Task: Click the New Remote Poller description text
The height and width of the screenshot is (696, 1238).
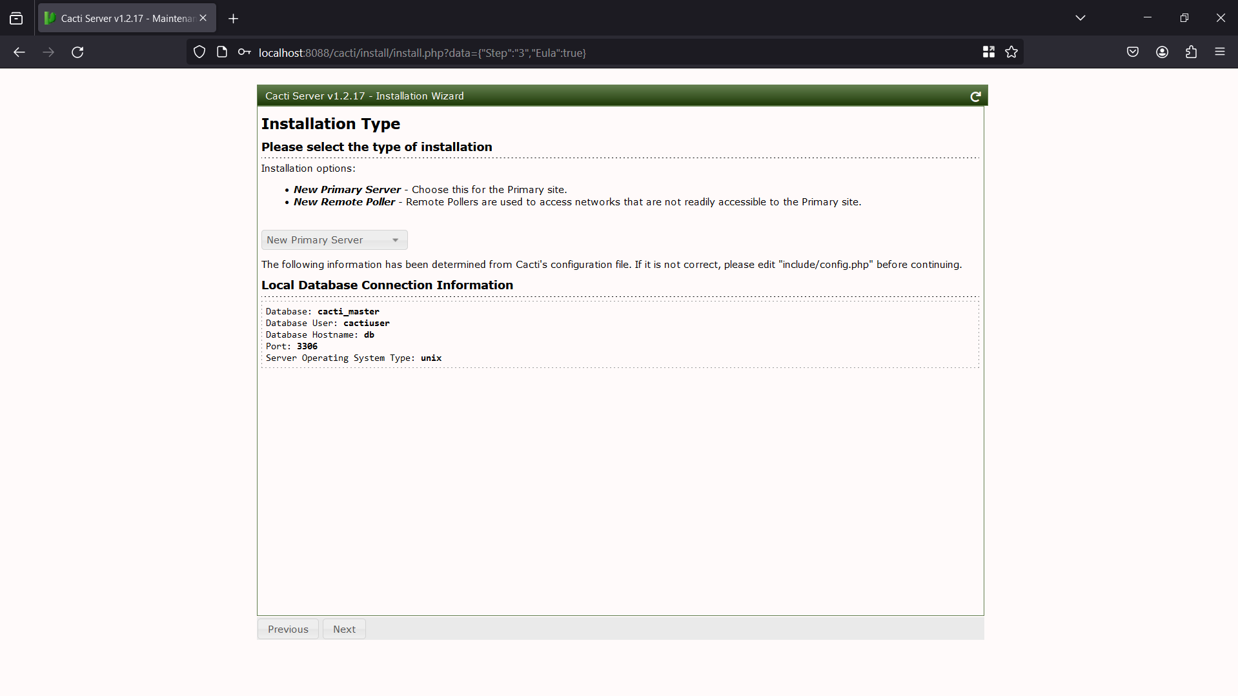Action: (x=633, y=202)
